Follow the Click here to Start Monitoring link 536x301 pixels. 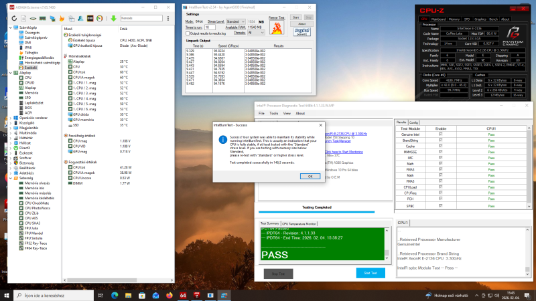click(x=344, y=152)
